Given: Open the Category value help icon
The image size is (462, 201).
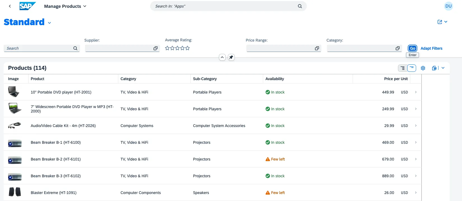Looking at the screenshot, I should point(397,48).
